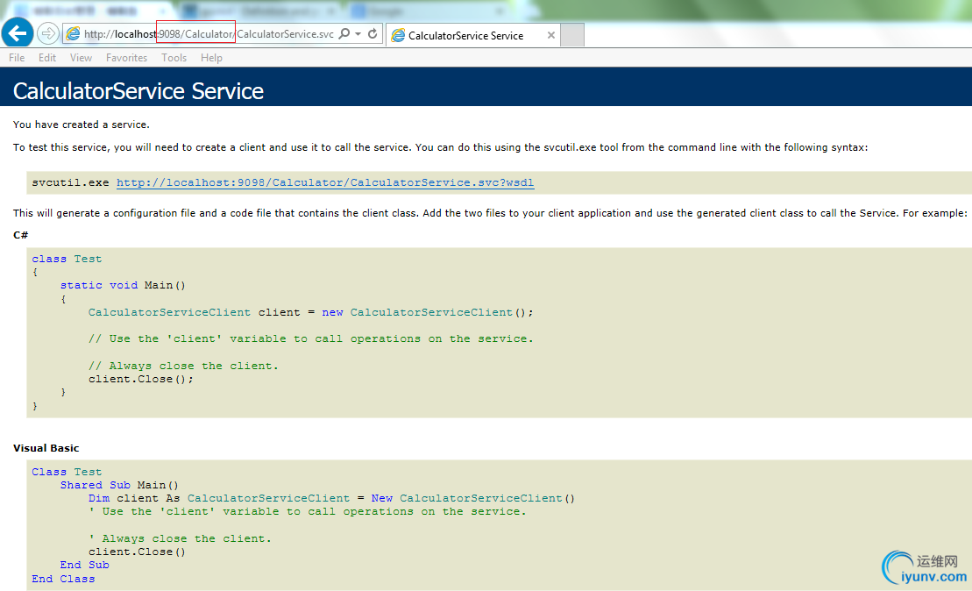Viewport: 972px width, 591px height.
Task: Click the 'You have created a service.' text
Action: pos(82,125)
